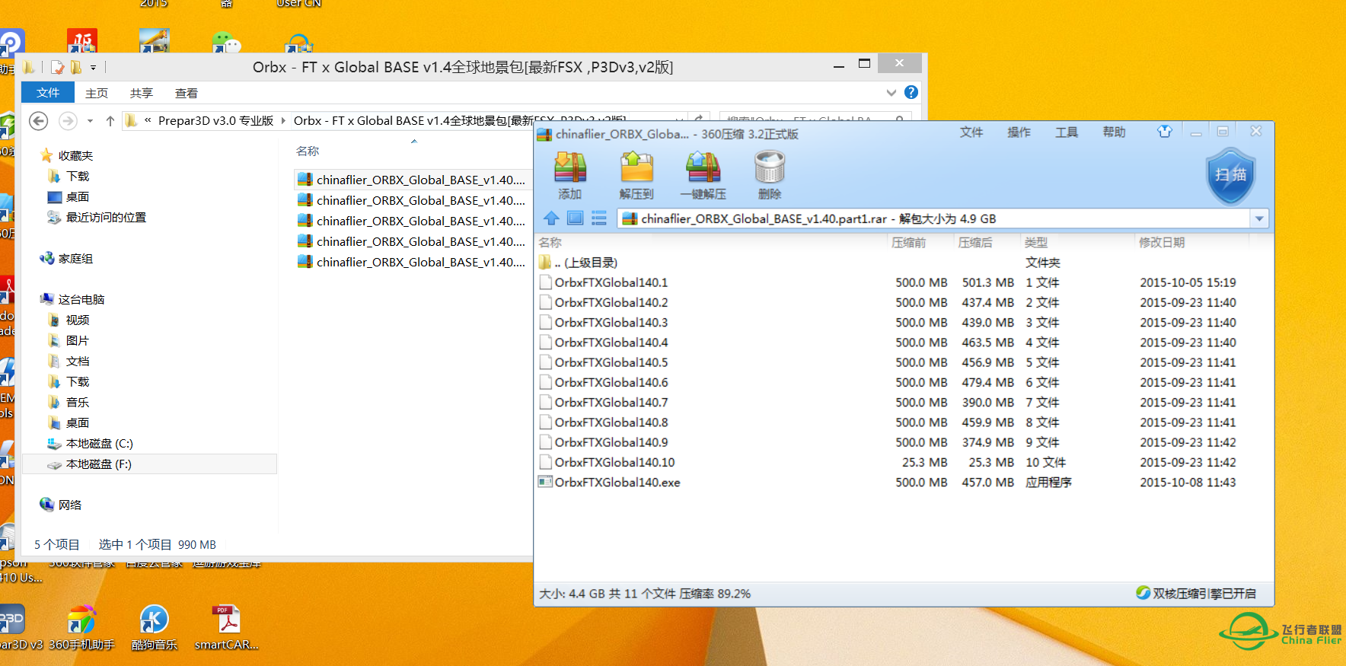The width and height of the screenshot is (1346, 666).
Task: Open the 操作 menu in 360压缩
Action: click(x=1019, y=132)
